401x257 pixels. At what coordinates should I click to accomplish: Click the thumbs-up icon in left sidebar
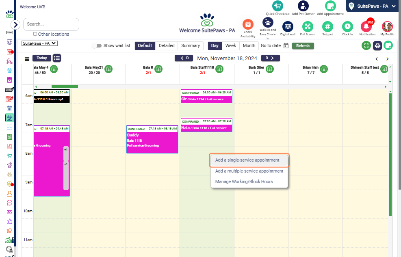pos(9,221)
